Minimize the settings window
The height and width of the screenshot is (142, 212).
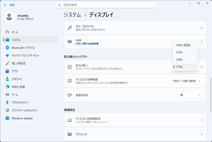189,3
